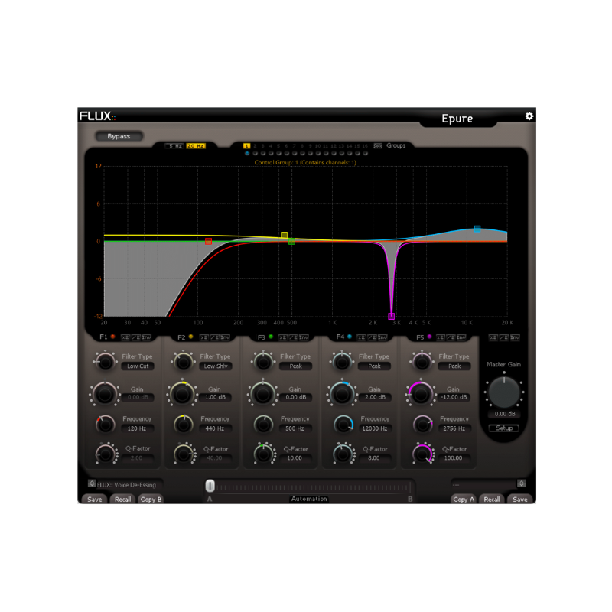Click F1 Inv invert button
This screenshot has width=612, height=612.
pyautogui.click(x=146, y=337)
